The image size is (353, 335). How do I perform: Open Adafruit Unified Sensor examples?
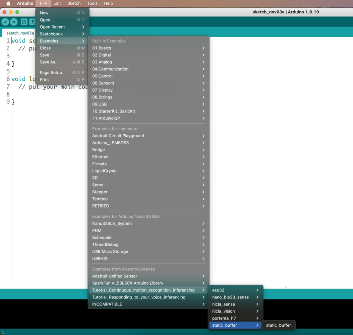coord(149,276)
